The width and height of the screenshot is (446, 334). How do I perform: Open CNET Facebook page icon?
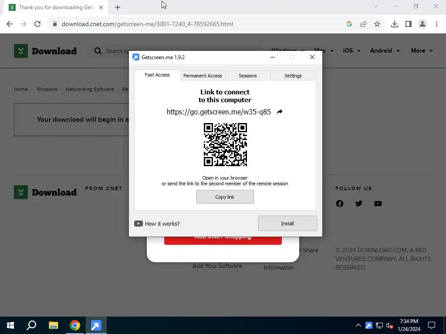click(x=340, y=204)
